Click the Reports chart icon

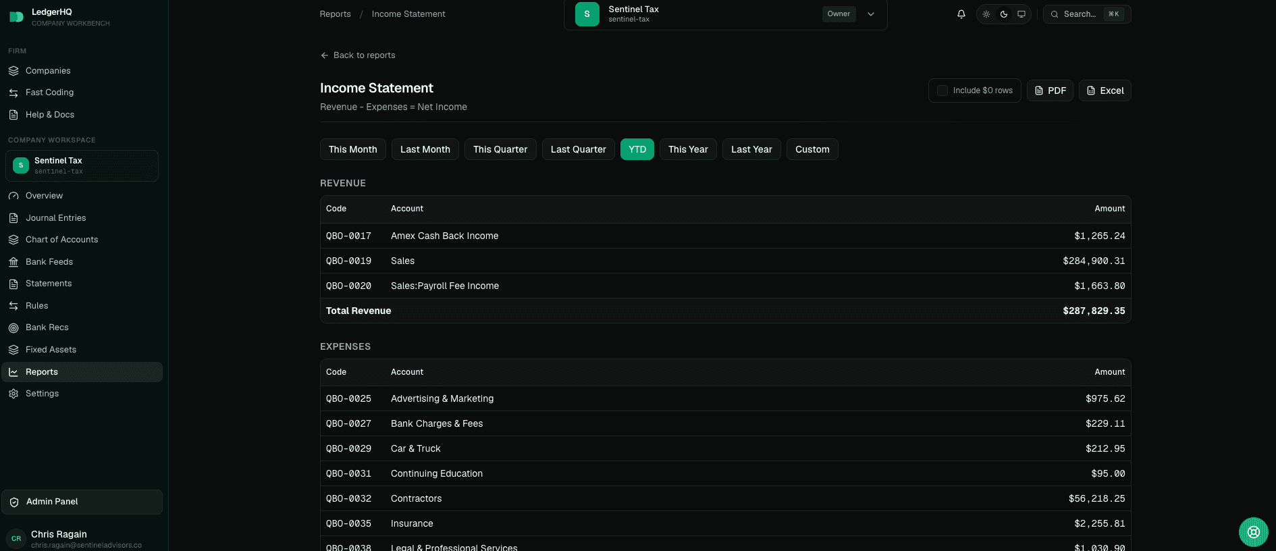[x=14, y=372]
